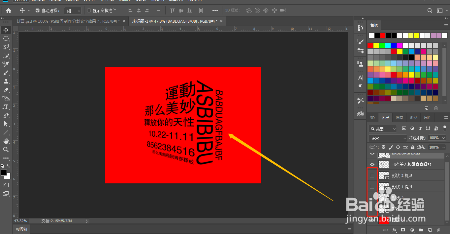
Task: Select the Paint Bucket tool
Action: [x=6, y=98]
